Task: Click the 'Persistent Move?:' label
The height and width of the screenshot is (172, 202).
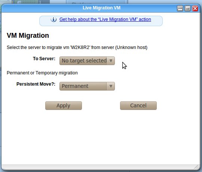Action: click(36, 84)
